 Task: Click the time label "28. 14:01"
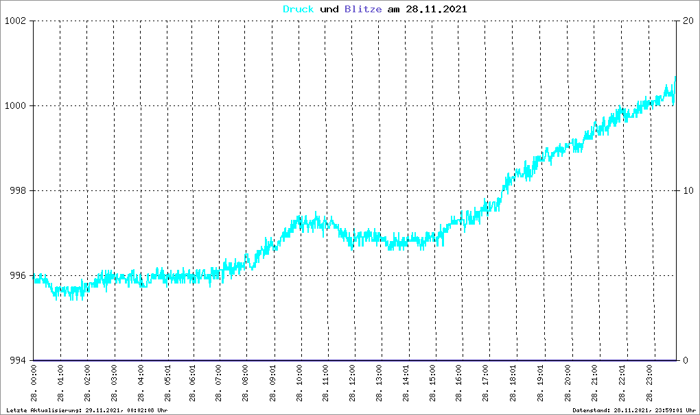point(406,383)
